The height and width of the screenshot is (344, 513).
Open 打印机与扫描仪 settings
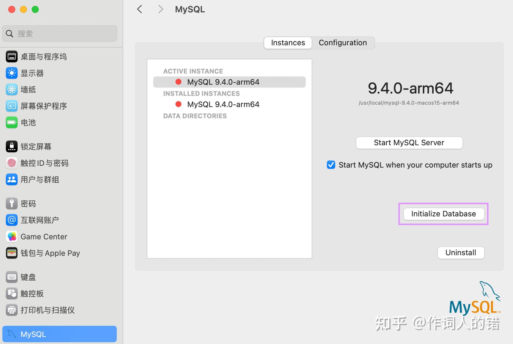pos(47,310)
